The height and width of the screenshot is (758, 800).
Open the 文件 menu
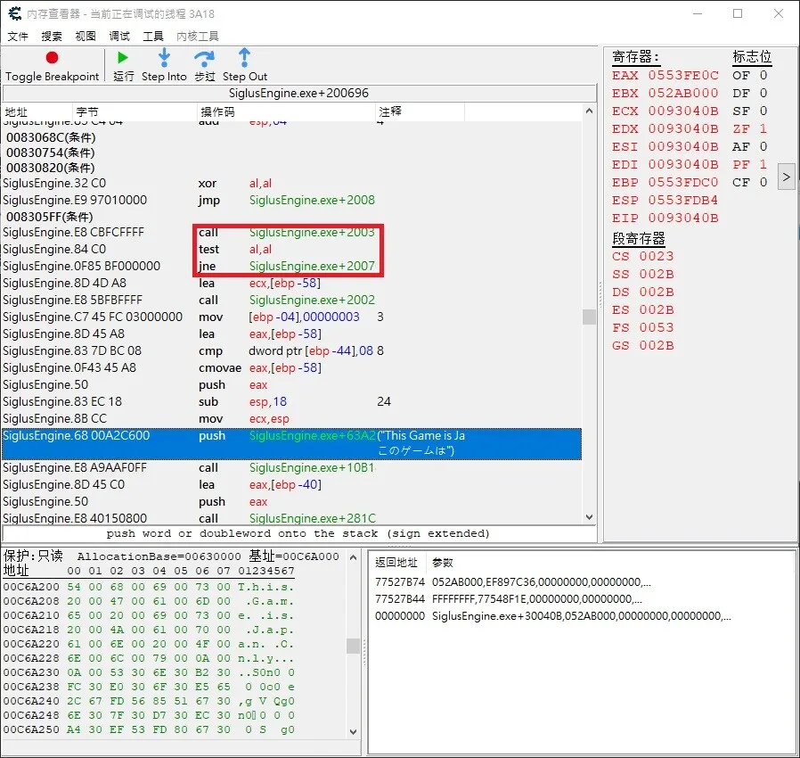[x=18, y=37]
